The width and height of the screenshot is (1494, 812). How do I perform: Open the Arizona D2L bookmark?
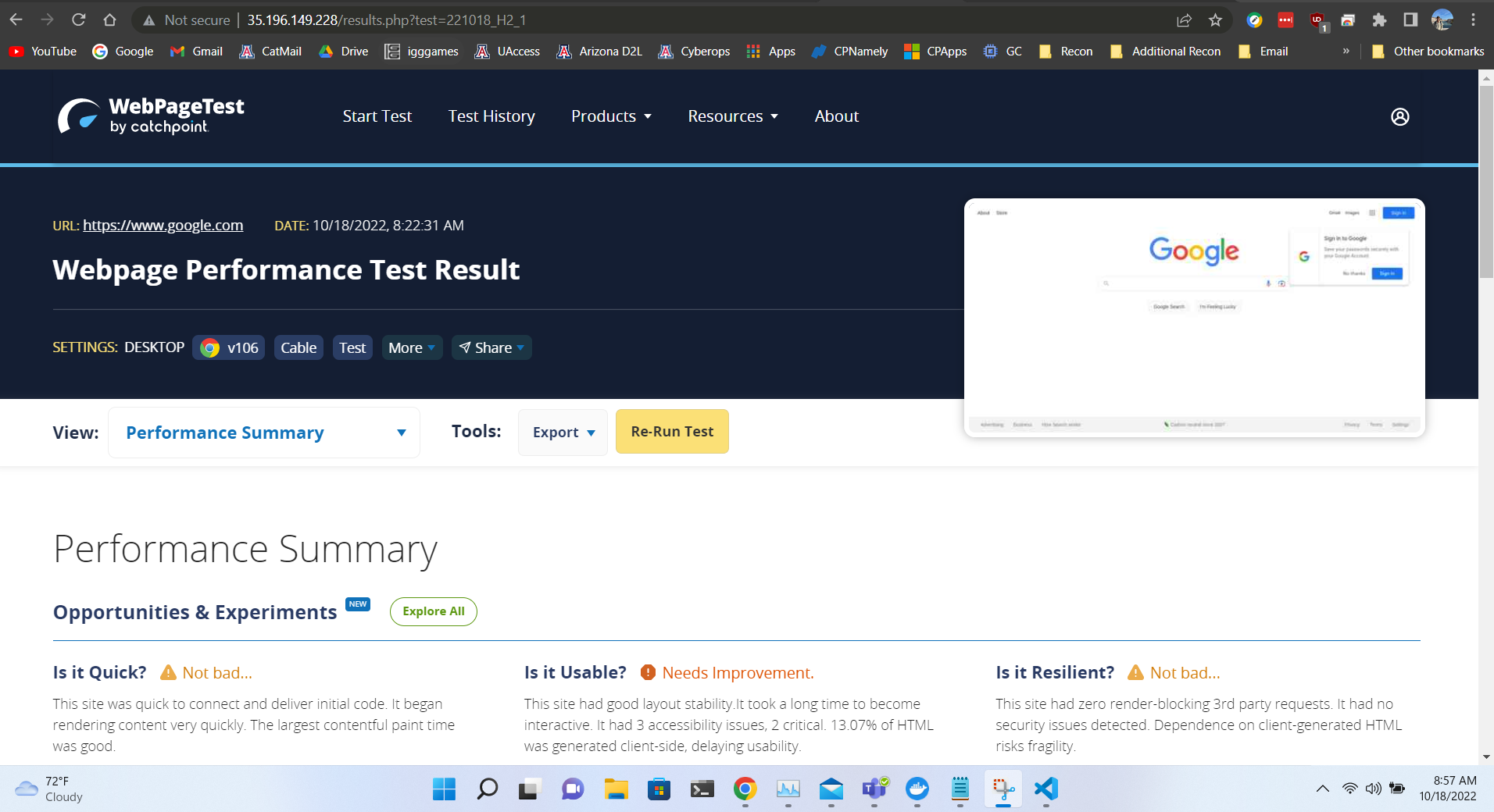pos(599,52)
